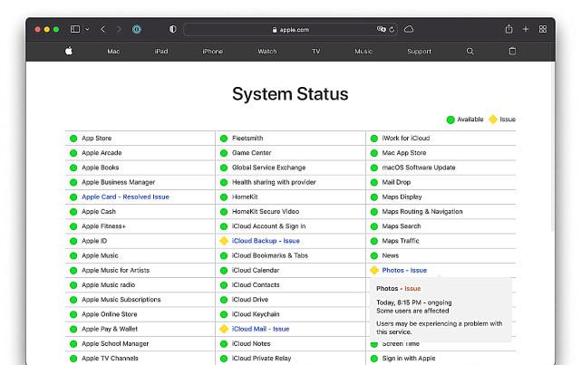The image size is (581, 365).
Task: Click the translate icon in address bar
Action: (381, 29)
